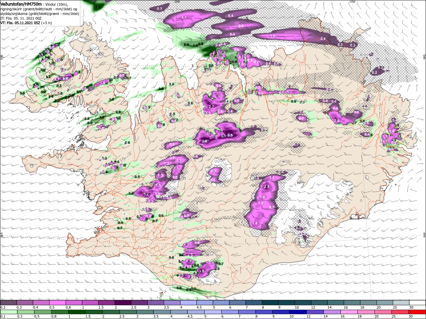The height and width of the screenshot is (319, 426).
Task: Click the 3.0 snowfall value in the south
Action: pos(201,271)
